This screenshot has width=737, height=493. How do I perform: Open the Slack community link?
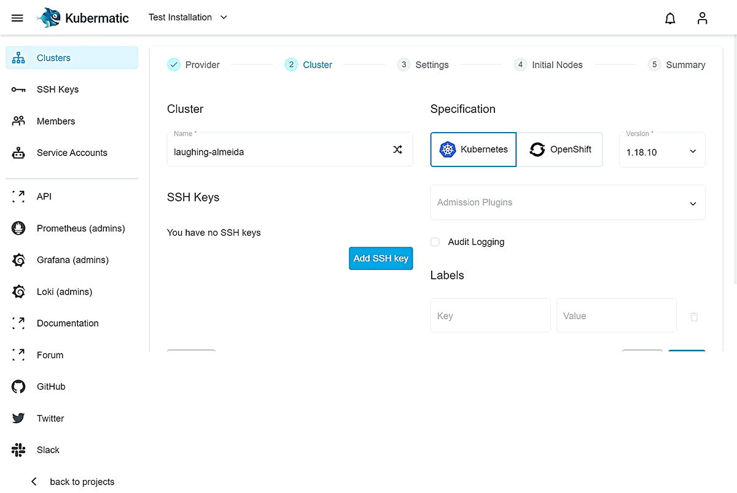pyautogui.click(x=49, y=449)
